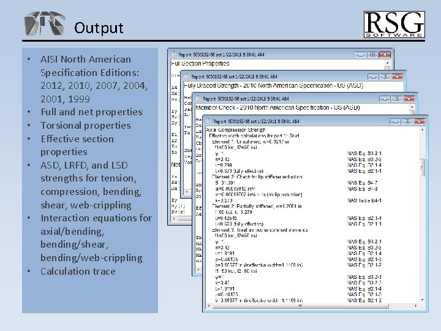Click scroll-left arrow in Member Check window
Screen dimensions: 441x331
[x=198, y=270]
